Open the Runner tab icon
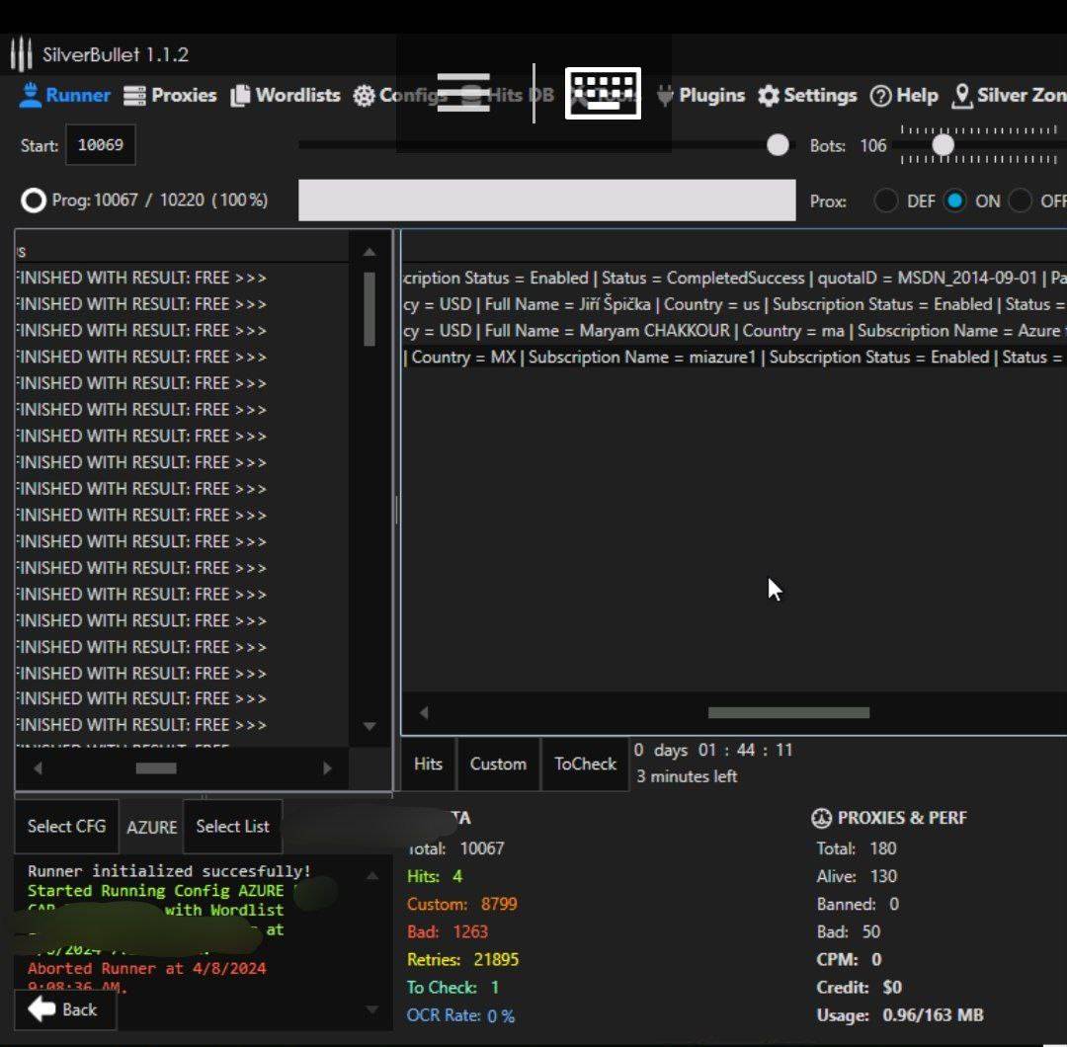 click(x=31, y=96)
